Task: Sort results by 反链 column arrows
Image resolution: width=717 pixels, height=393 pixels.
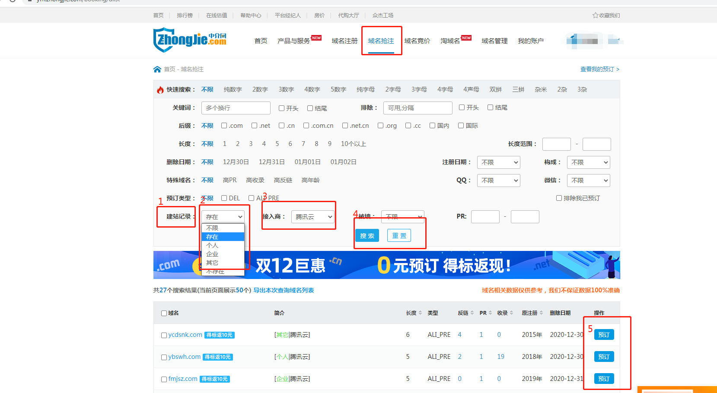Action: [x=472, y=313]
